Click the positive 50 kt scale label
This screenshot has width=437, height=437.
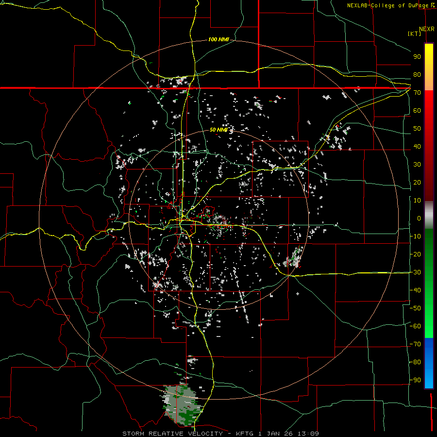[417, 129]
